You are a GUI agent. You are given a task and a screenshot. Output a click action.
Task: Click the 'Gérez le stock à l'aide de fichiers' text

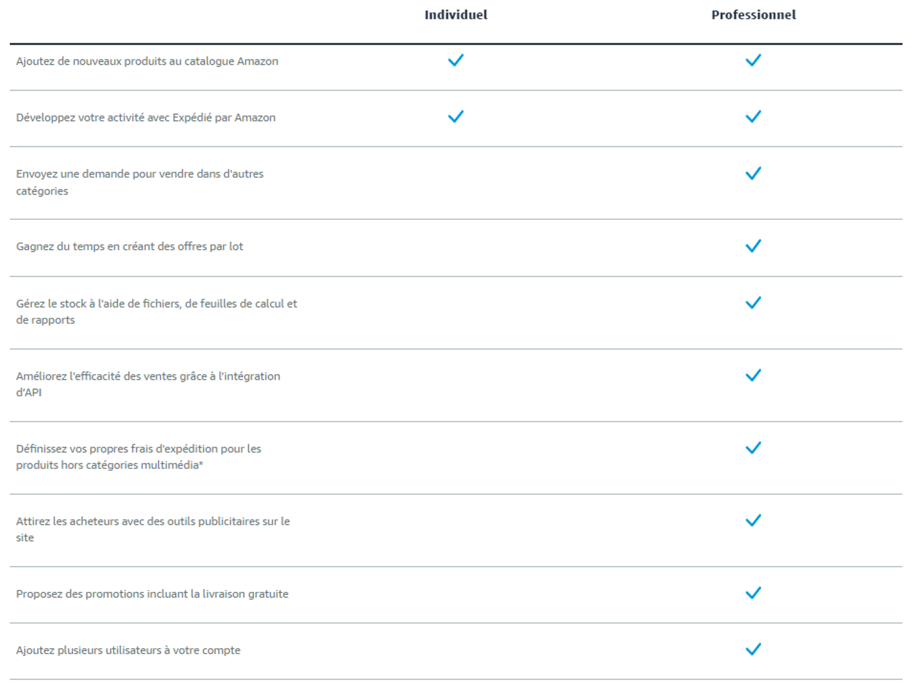(x=157, y=312)
